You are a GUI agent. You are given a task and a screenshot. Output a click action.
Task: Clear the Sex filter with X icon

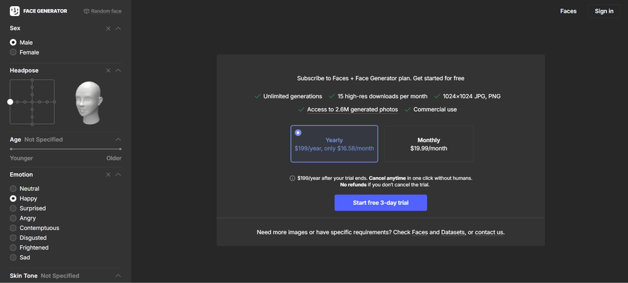pyautogui.click(x=108, y=29)
